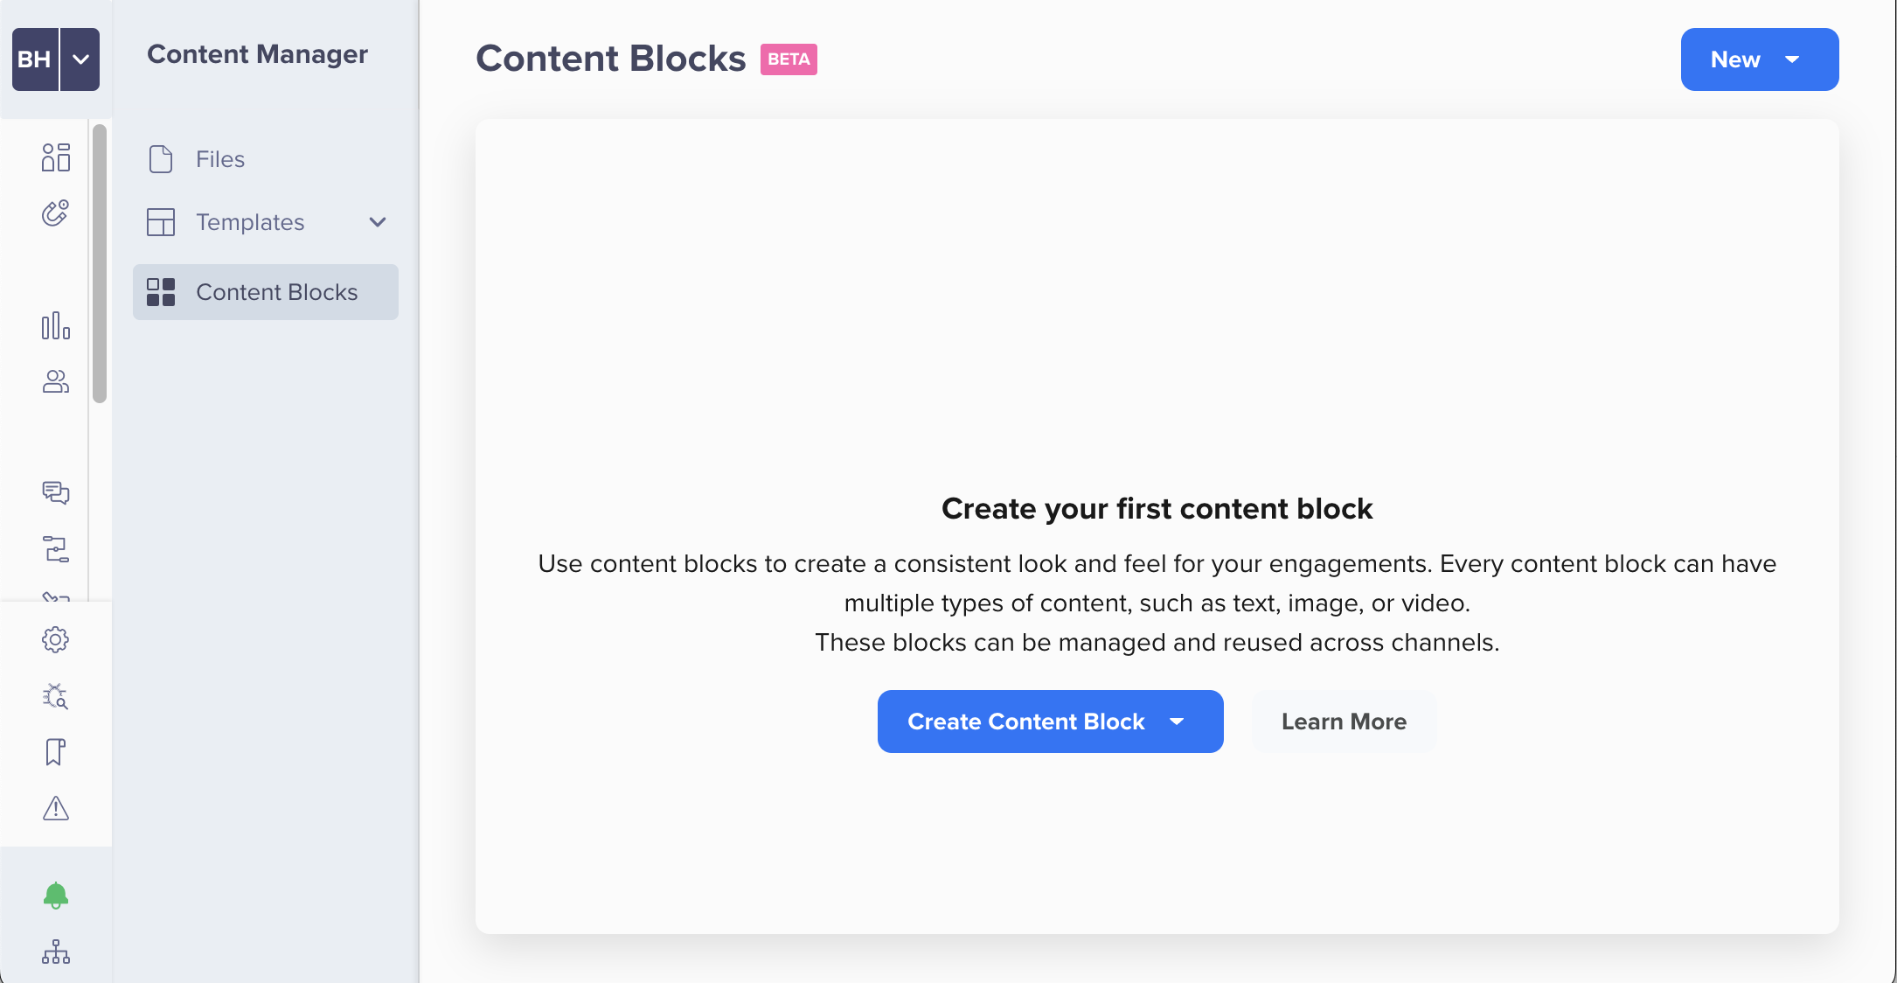
Task: Open the Bookmarks icon in sidebar
Action: coord(54,752)
